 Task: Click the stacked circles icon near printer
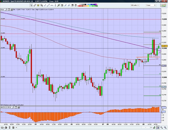pos(10,127)
